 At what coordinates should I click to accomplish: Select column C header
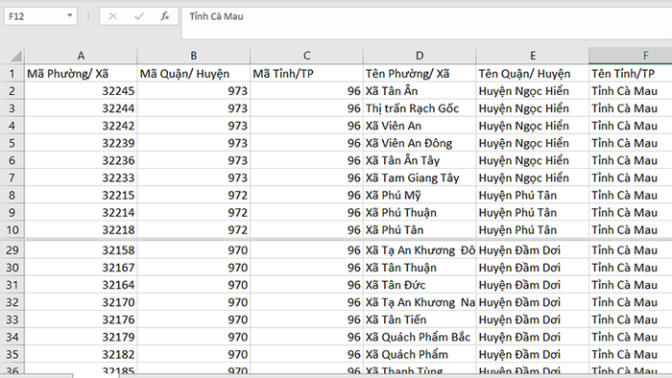(306, 56)
